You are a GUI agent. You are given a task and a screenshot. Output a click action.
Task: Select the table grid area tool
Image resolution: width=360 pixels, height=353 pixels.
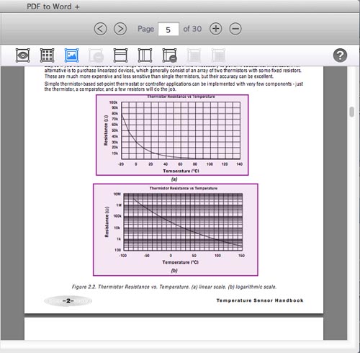pyautogui.click(x=47, y=55)
